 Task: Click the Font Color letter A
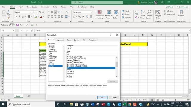[x=41, y=17]
